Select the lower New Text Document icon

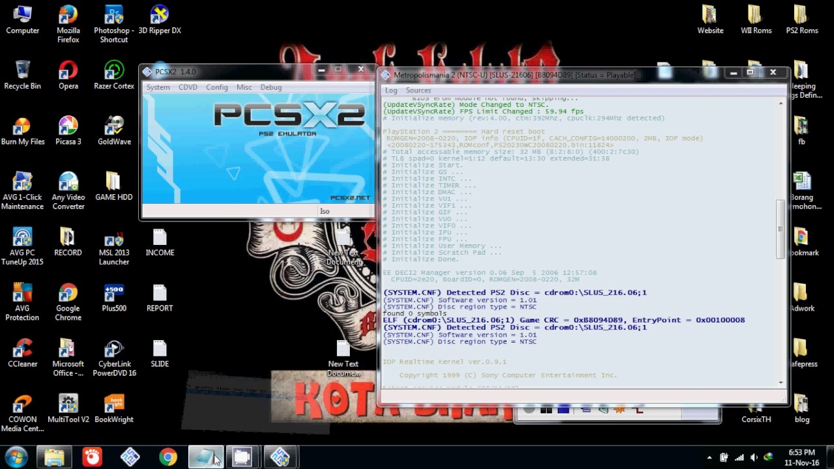point(343,358)
